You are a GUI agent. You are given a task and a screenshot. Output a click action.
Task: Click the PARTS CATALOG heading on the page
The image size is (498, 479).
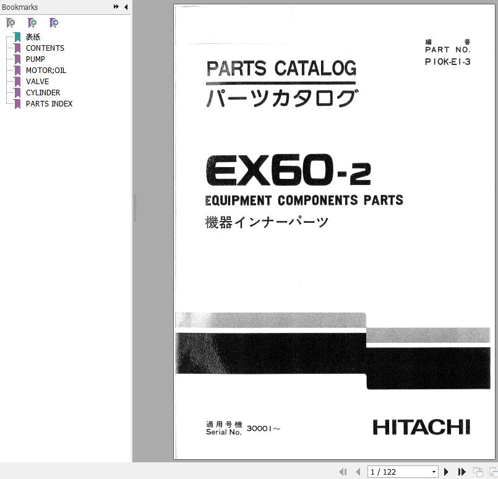tap(281, 68)
